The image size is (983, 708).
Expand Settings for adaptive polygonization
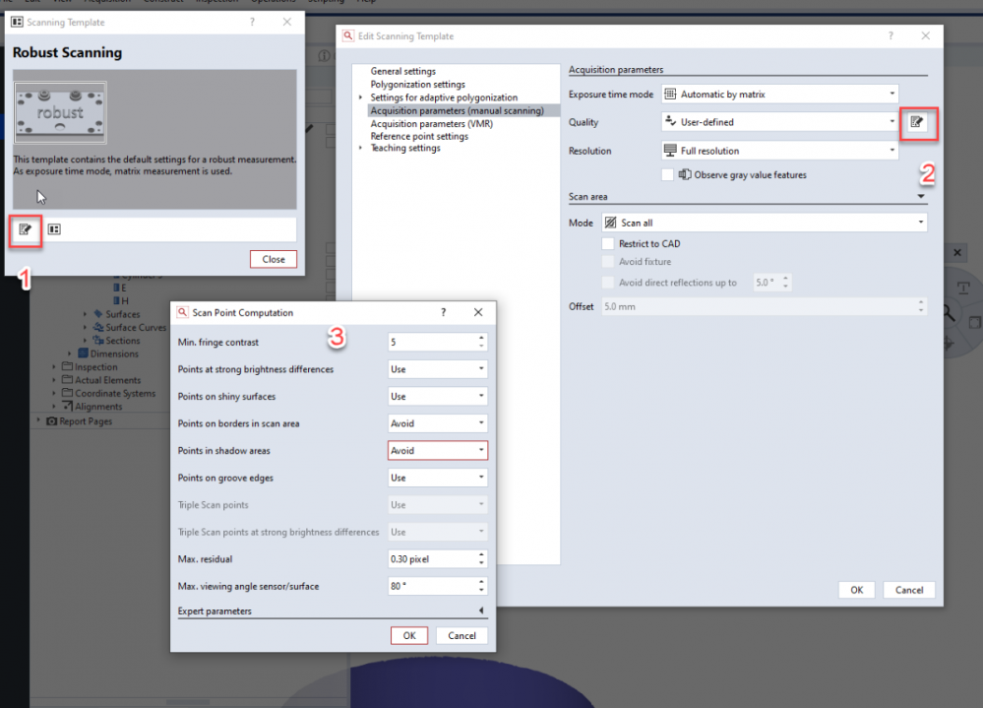point(360,97)
